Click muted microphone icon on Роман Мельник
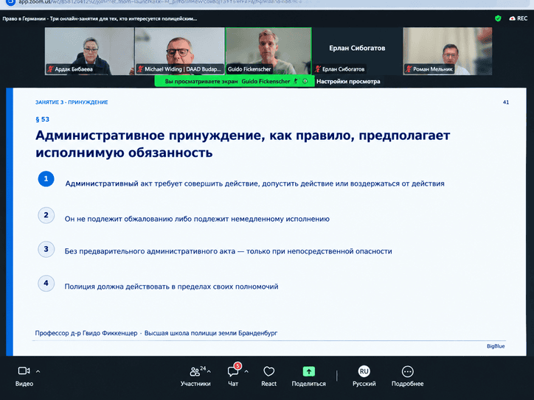Viewport: 534px width, 400px height. 409,69
